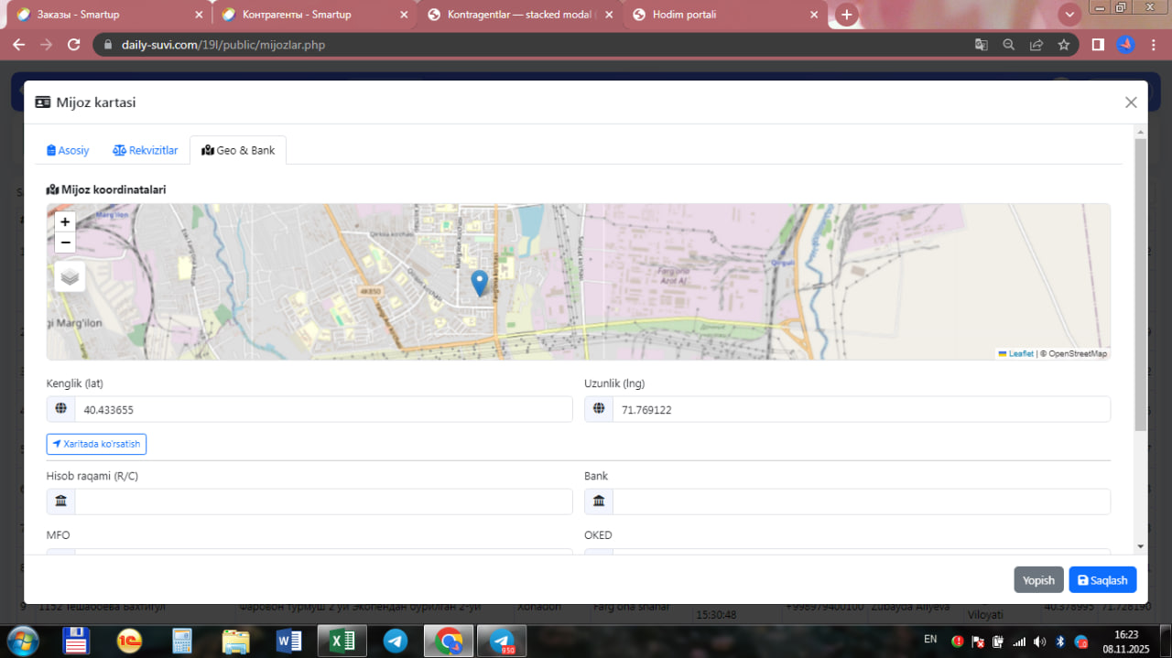Bookmark this page with star icon
Image resolution: width=1172 pixels, height=658 pixels.
(x=1063, y=45)
